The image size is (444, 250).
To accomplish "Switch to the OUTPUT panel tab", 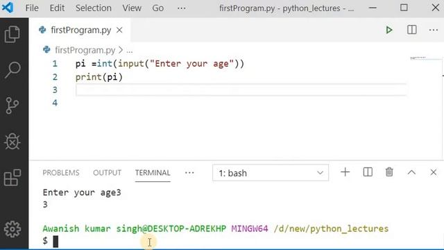I will tap(107, 173).
